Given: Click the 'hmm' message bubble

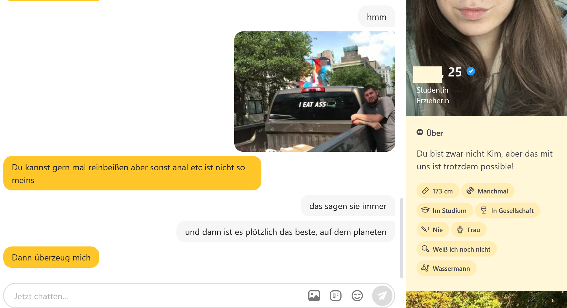Looking at the screenshot, I should (x=377, y=17).
